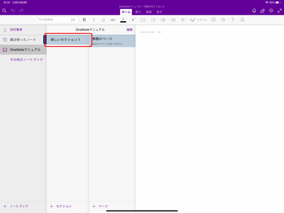The width and height of the screenshot is (284, 213).
Task: Open the notifications bell
Action: pyautogui.click(x=254, y=11)
